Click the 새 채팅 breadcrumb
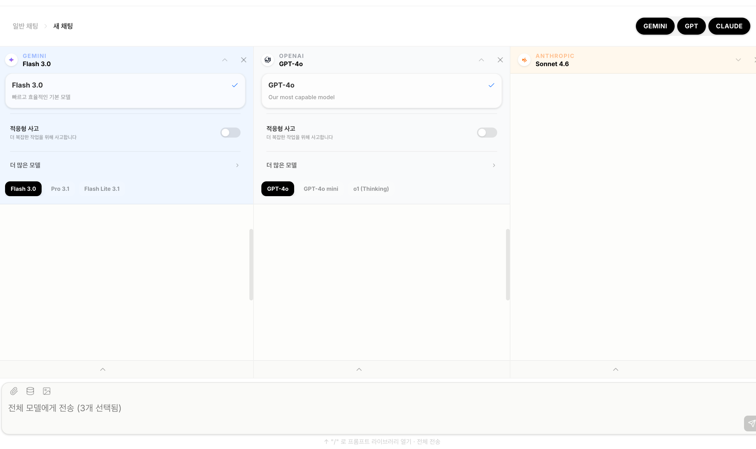 pyautogui.click(x=63, y=26)
